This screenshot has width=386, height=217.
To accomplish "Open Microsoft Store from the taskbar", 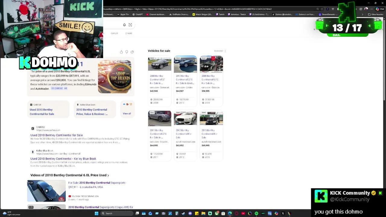I will (223, 213).
